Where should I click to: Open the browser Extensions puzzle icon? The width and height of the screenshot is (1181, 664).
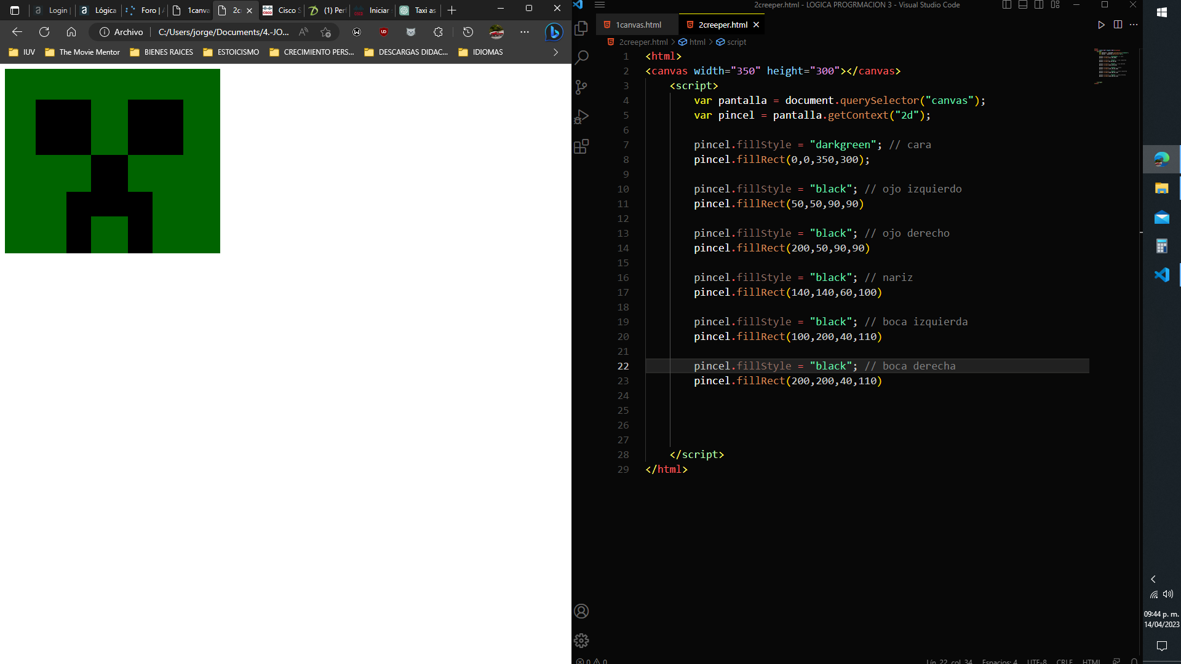tap(438, 32)
